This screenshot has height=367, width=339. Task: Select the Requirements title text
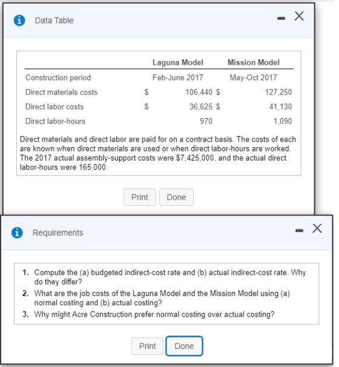[58, 233]
